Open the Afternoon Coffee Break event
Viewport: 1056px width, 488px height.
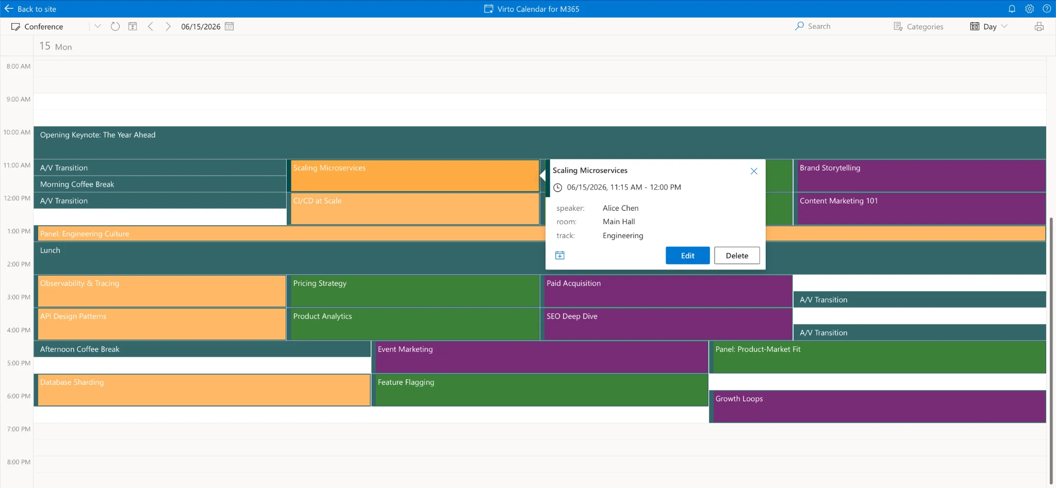[202, 349]
